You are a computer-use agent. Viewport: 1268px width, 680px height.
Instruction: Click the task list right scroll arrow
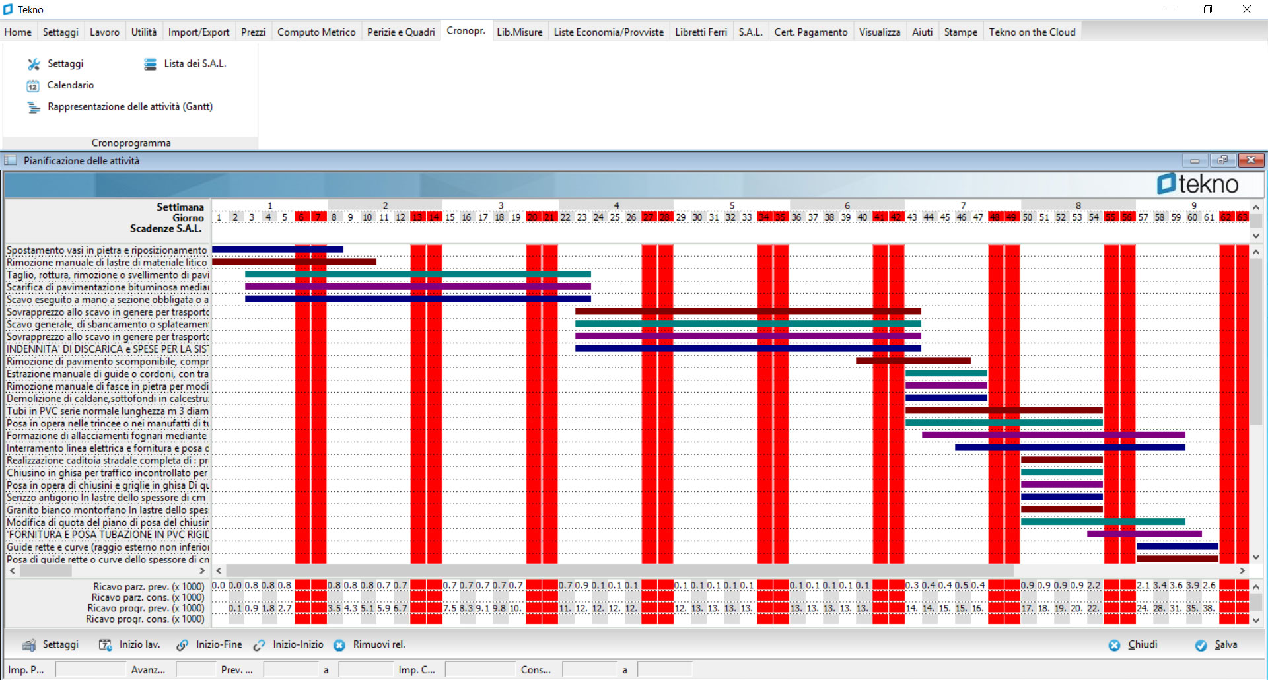coord(202,570)
